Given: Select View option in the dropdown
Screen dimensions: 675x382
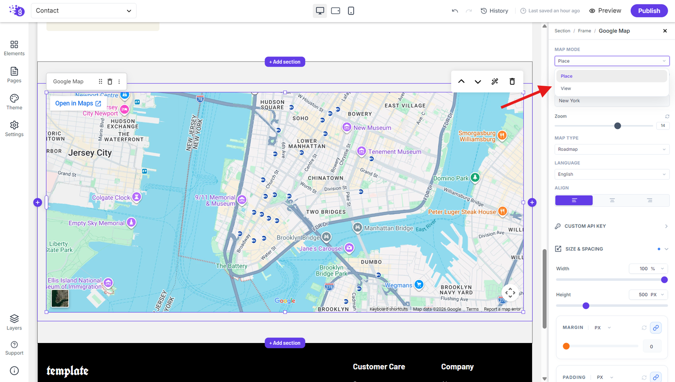Looking at the screenshot, I should click(612, 89).
